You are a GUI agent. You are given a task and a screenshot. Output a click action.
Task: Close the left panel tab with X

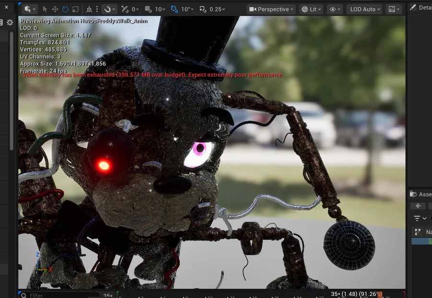click(x=6, y=7)
